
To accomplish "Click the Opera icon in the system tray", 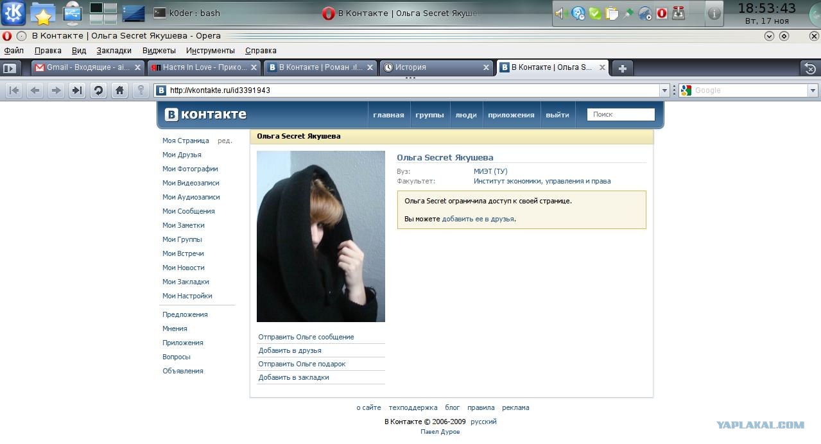I will (x=662, y=13).
